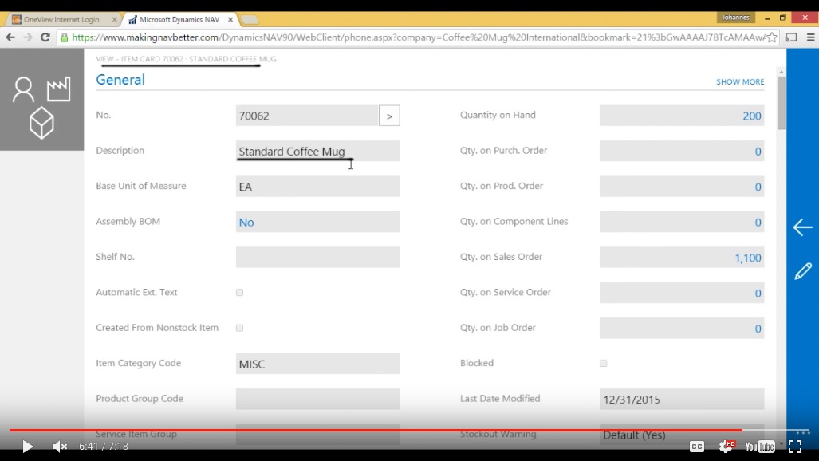Click the Description field Standard Coffee Mug
This screenshot has height=461, width=819.
point(317,151)
